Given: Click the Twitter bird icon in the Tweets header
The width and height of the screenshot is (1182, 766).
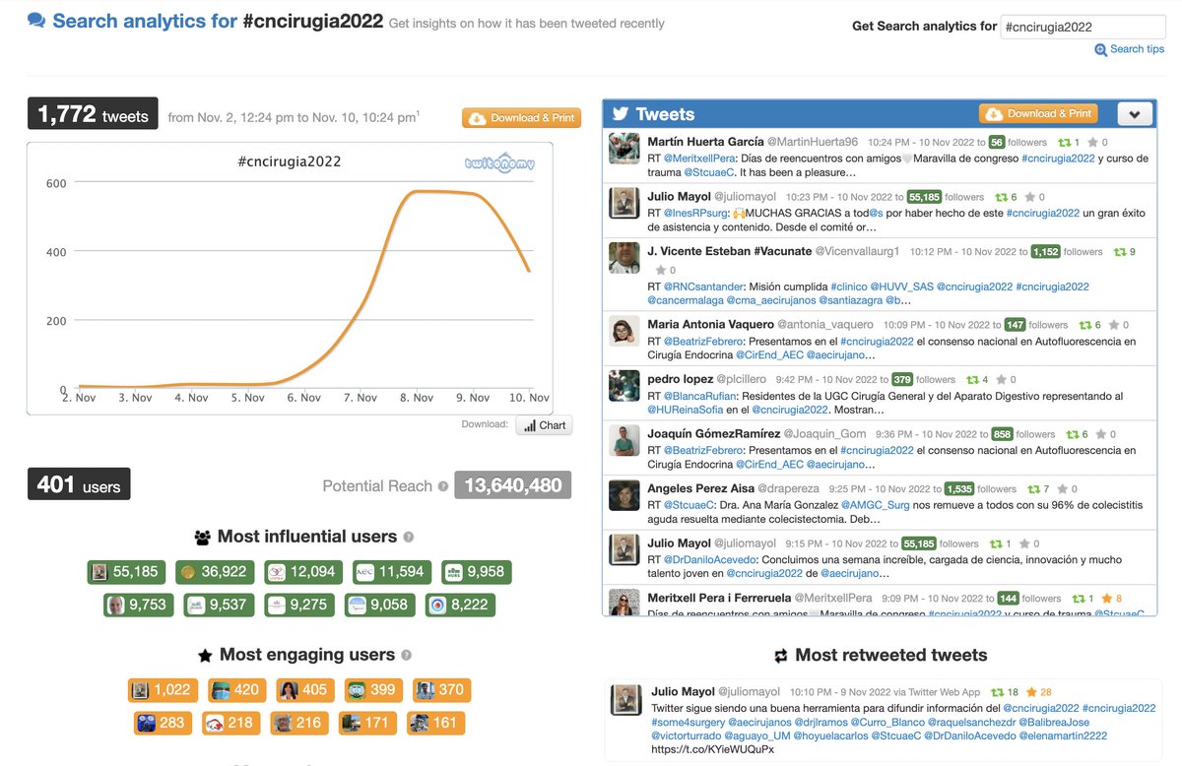Looking at the screenshot, I should [x=621, y=114].
